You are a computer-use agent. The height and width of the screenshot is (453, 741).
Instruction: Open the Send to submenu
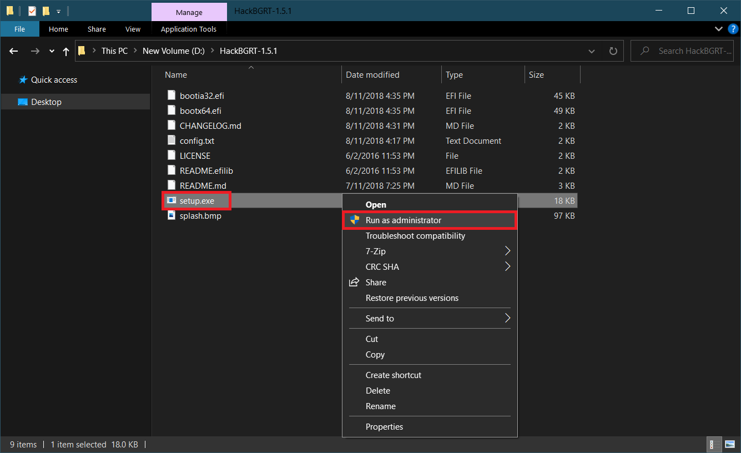[x=430, y=319]
